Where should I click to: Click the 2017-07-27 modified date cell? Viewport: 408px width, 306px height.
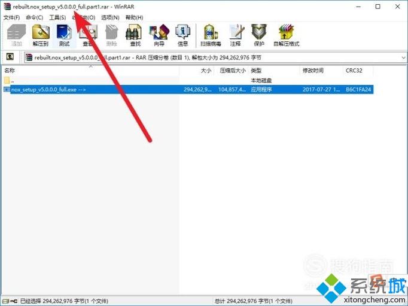[x=321, y=90]
